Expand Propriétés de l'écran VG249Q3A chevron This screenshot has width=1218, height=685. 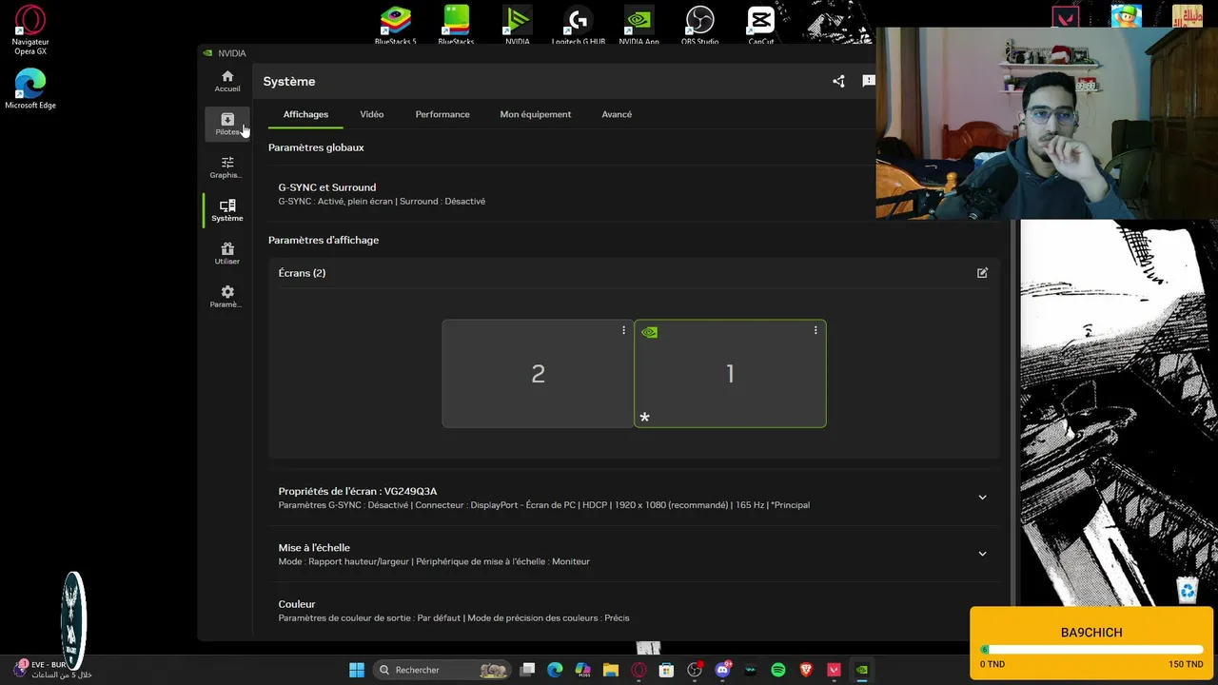point(982,498)
